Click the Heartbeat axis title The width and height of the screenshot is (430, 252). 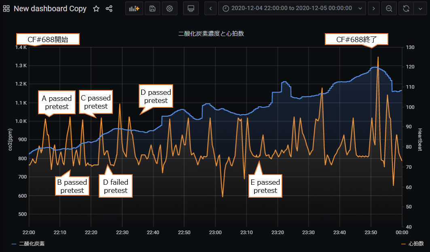pyautogui.click(x=419, y=140)
